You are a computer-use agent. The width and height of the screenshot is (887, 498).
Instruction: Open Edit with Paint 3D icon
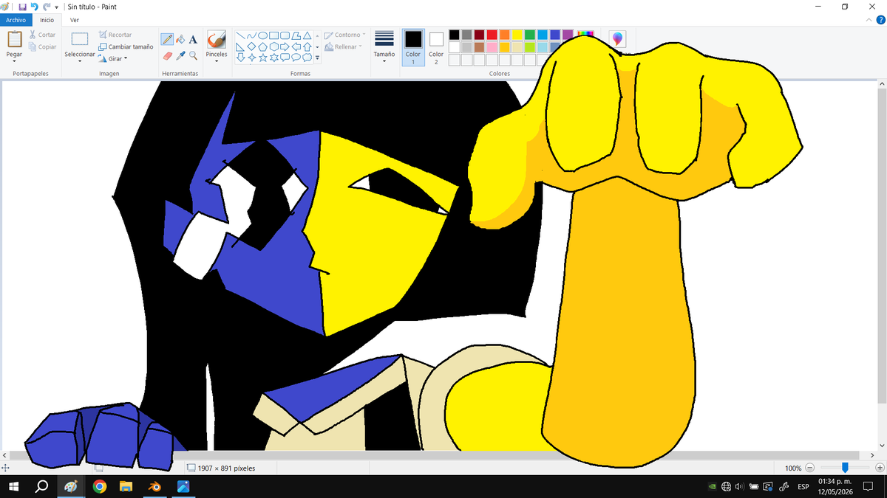pyautogui.click(x=618, y=39)
